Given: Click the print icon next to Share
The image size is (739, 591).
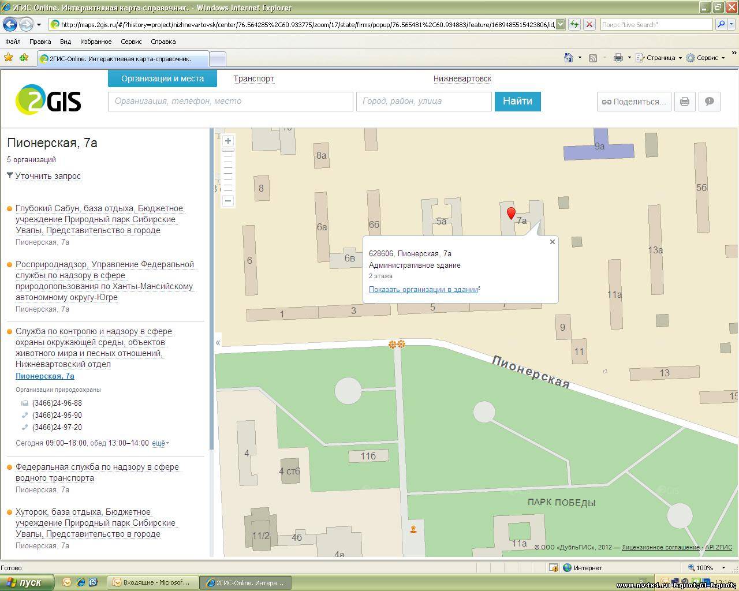Looking at the screenshot, I should click(685, 102).
